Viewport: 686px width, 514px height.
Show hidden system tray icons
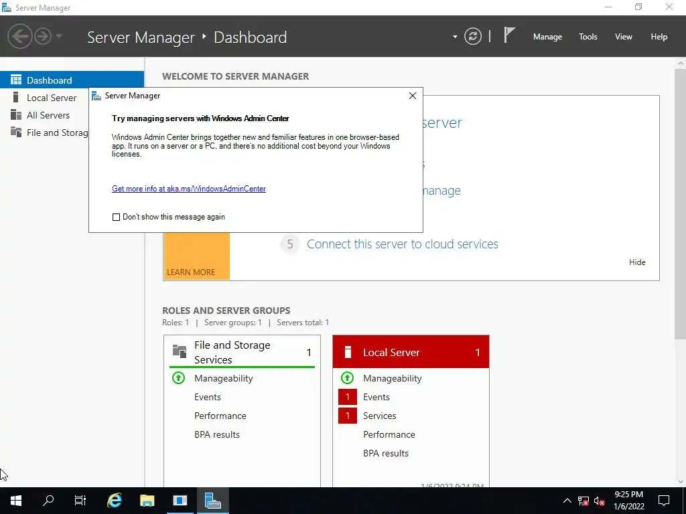tap(567, 501)
